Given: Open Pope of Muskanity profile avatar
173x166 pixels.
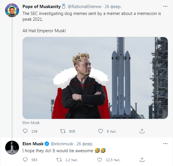Looking at the screenshot, I should pyautogui.click(x=12, y=10).
